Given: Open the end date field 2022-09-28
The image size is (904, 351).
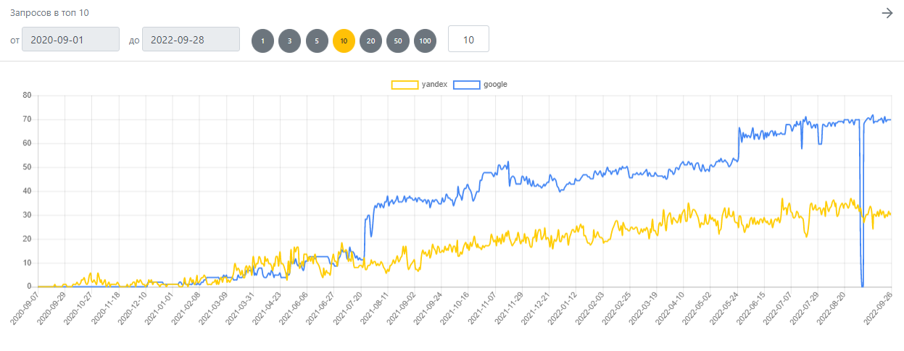Looking at the screenshot, I should pos(191,40).
